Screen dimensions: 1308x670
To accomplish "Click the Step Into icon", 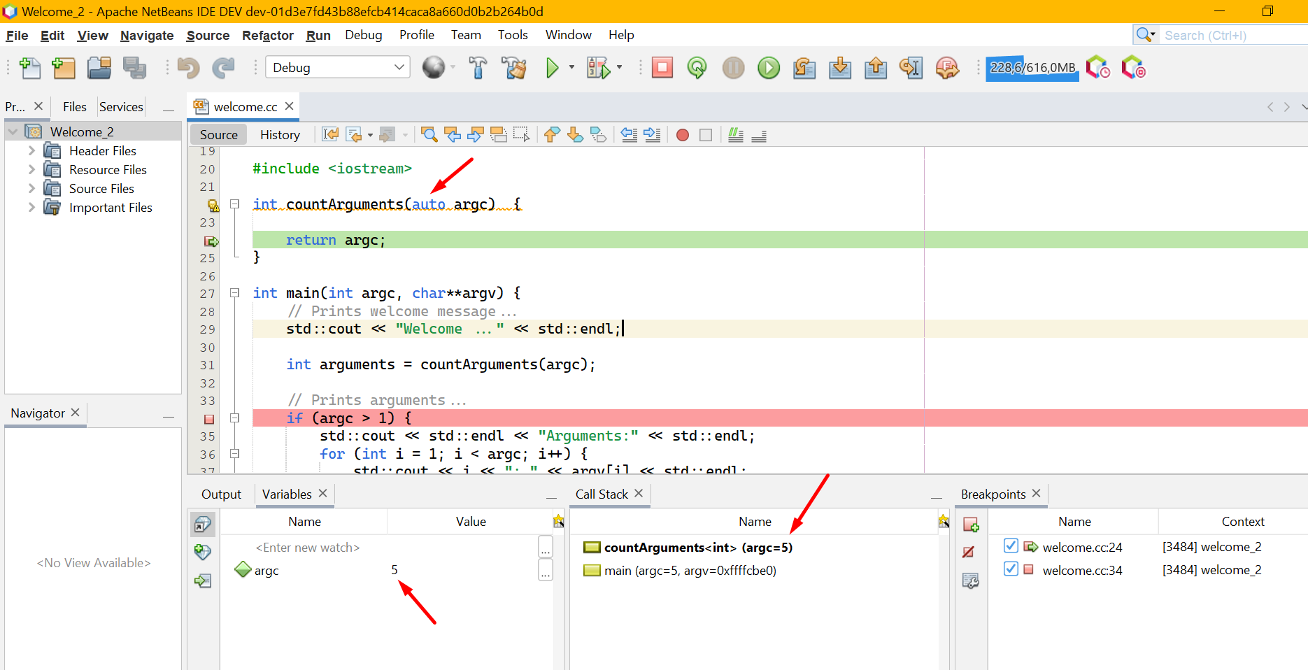I will pyautogui.click(x=840, y=68).
